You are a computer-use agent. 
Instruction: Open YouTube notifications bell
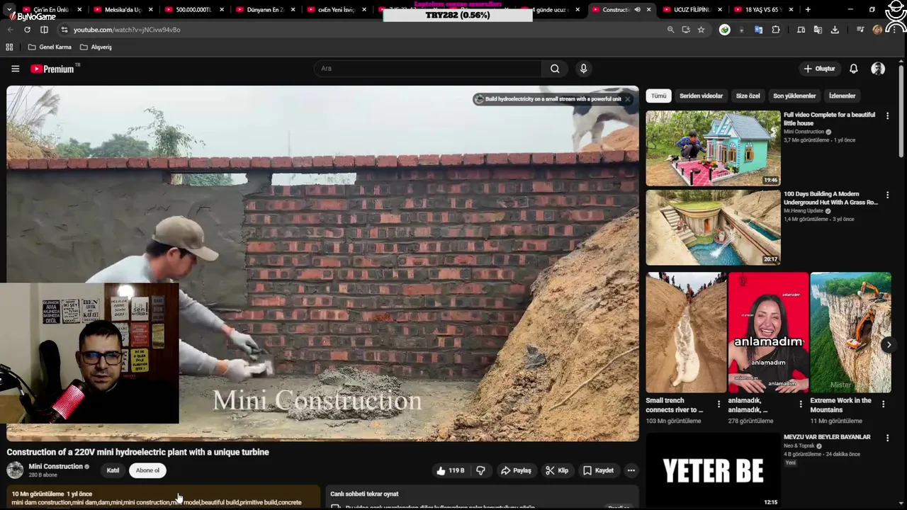[853, 69]
